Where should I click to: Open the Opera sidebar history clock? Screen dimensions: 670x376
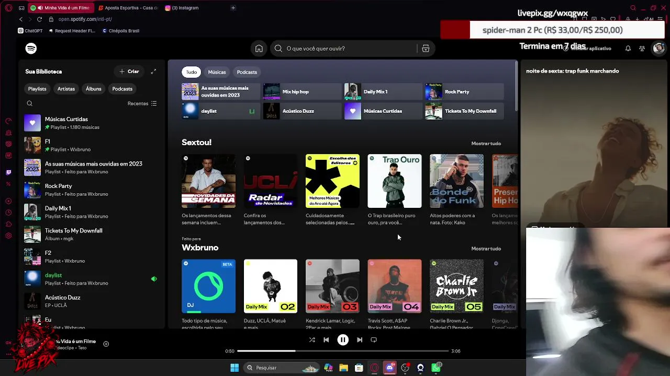(8, 213)
